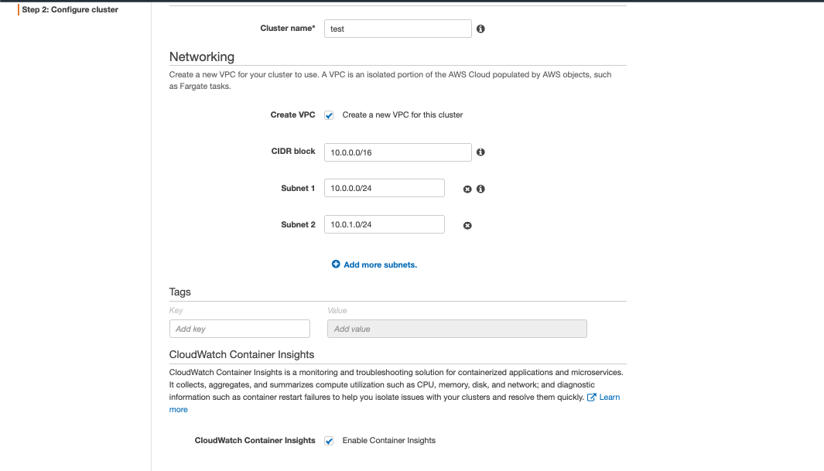
Task: Click the plus icon beside Add more subnets
Action: [x=336, y=265]
